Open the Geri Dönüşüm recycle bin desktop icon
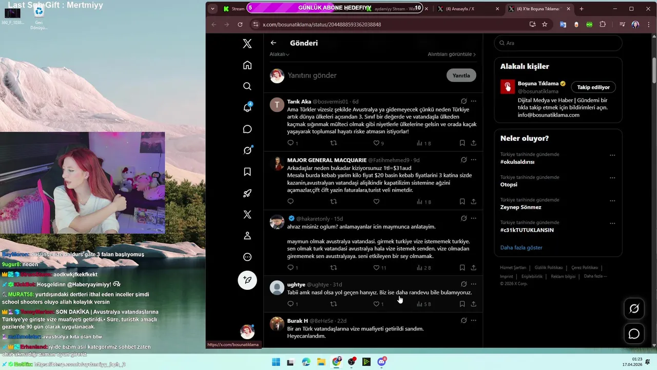 (x=38, y=17)
